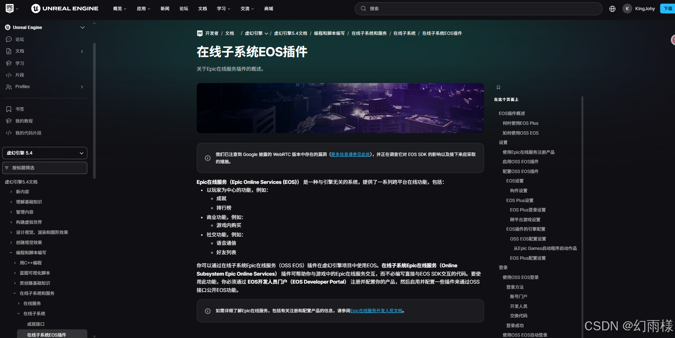Click the Profiles people icon in sidebar

(9, 87)
